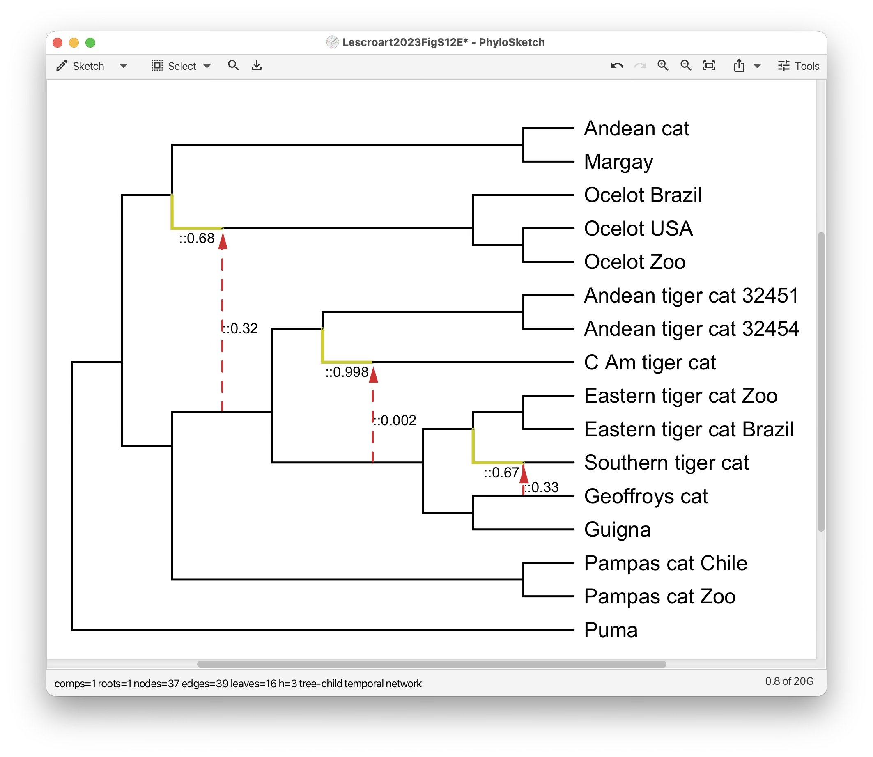Select Southern tiger cat label
This screenshot has height=757, width=873.
(x=666, y=463)
